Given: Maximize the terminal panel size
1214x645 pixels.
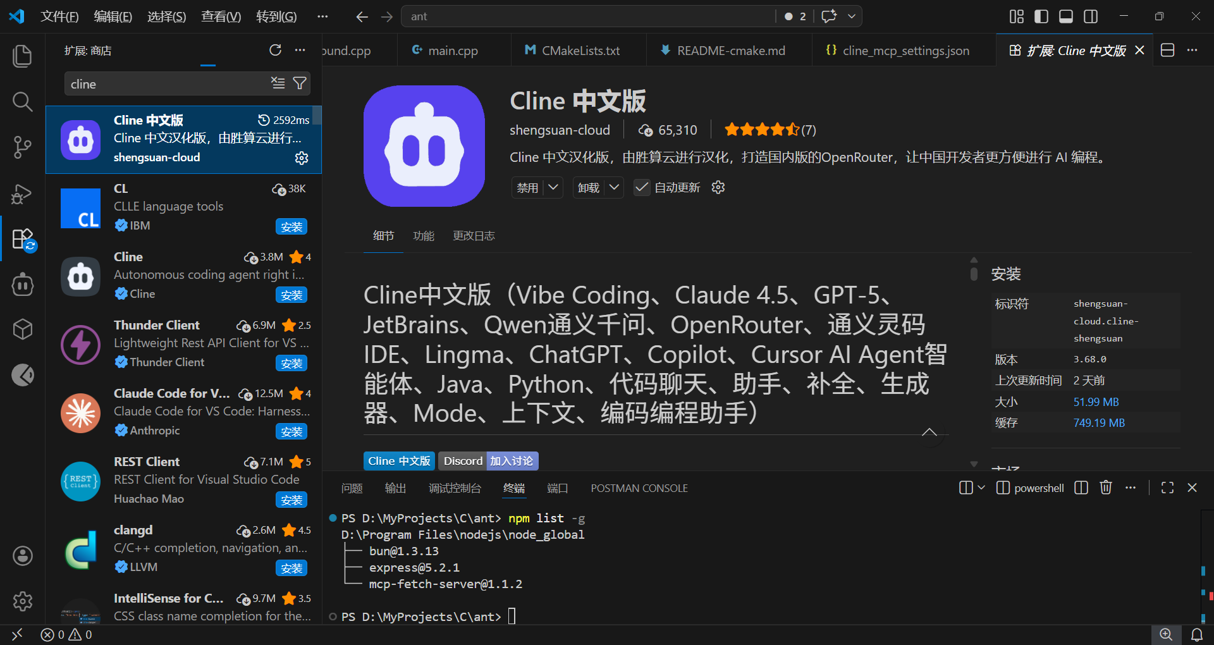Looking at the screenshot, I should click(x=1167, y=488).
